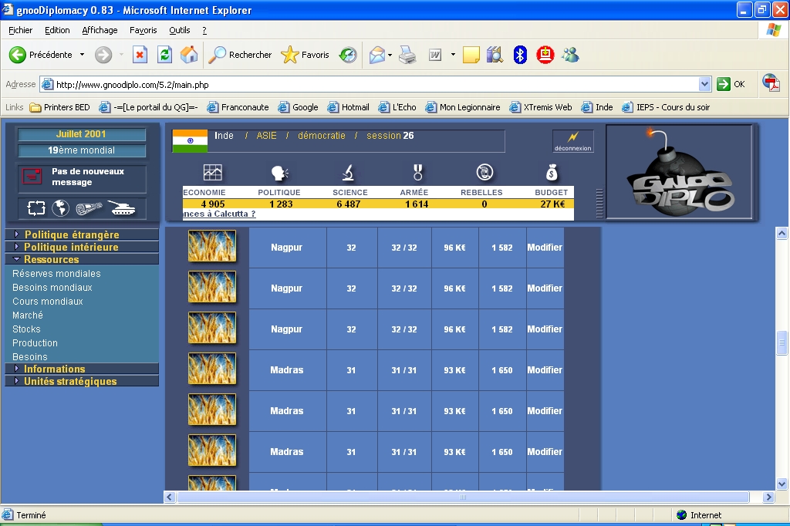Screen dimensions: 790x526
Task: Expand the Politique étrangère section
Action: pyautogui.click(x=72, y=234)
